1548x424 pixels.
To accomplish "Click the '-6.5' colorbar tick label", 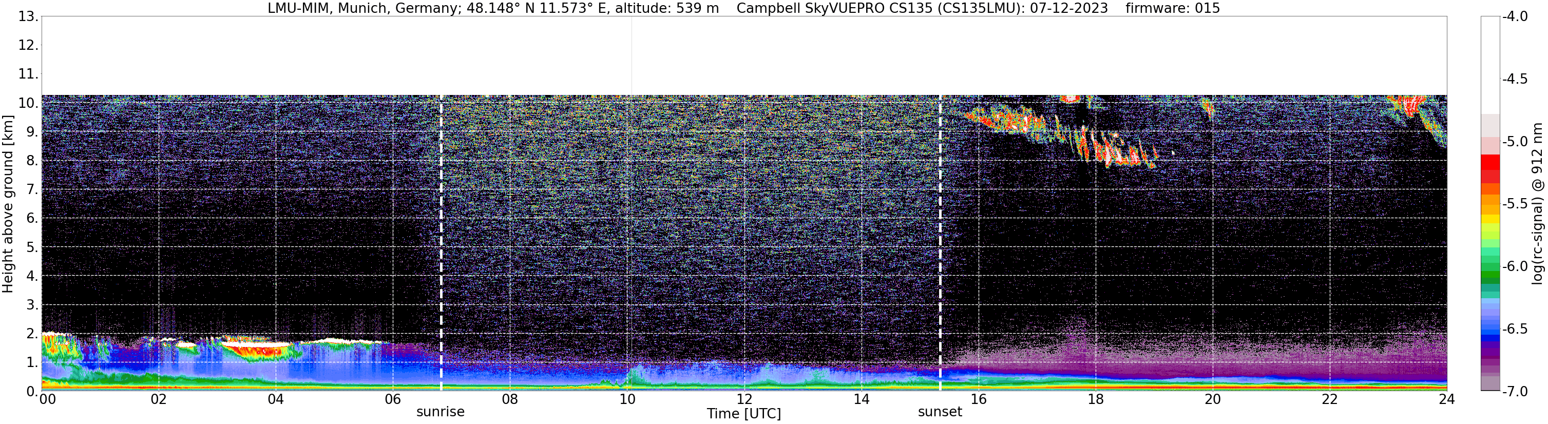I will click(x=1515, y=329).
